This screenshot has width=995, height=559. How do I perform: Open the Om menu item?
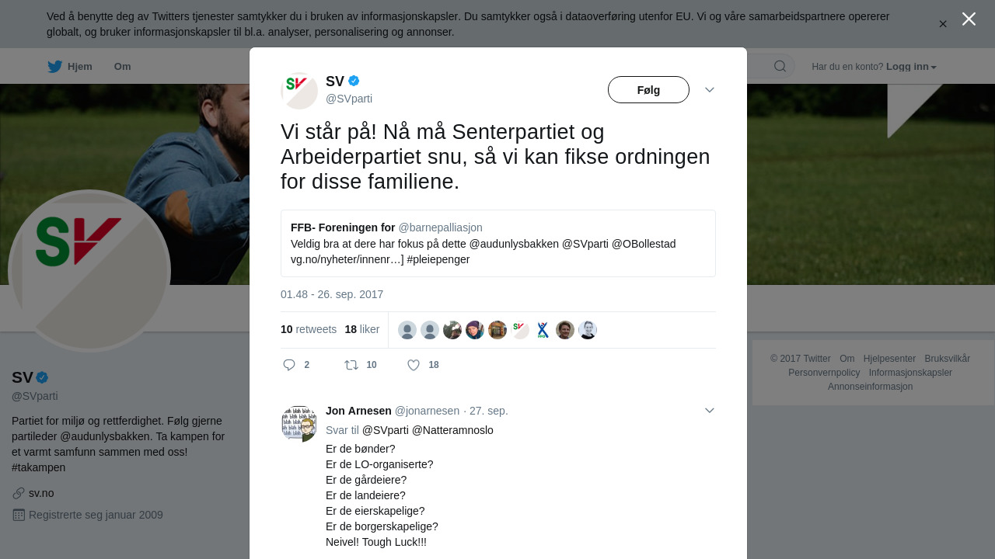click(122, 67)
